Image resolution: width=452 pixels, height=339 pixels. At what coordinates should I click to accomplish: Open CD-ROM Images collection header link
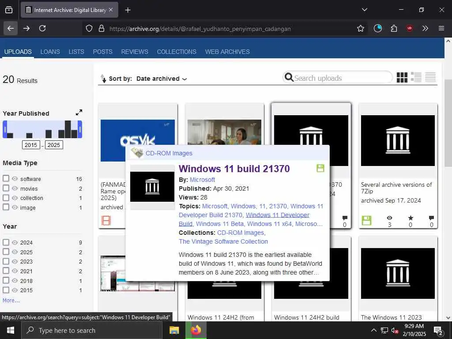169,153
